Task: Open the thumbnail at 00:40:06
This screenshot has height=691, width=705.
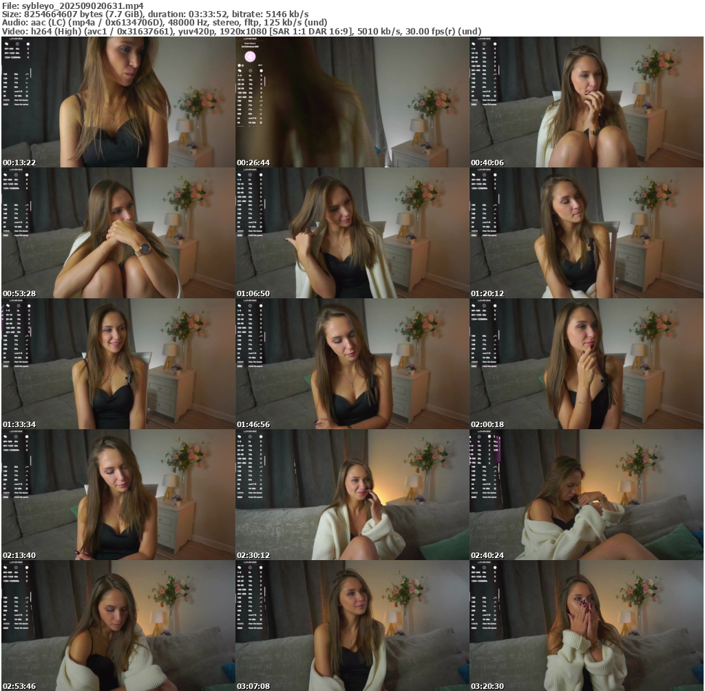Action: pos(587,102)
